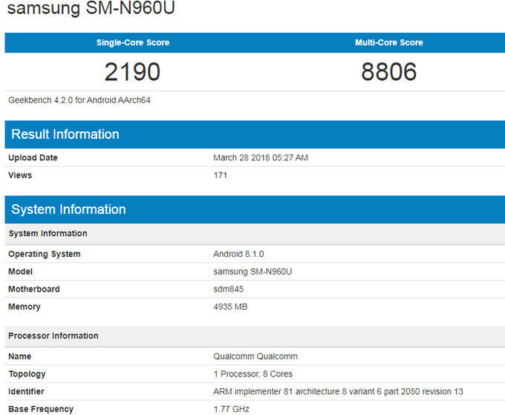505x415 pixels.
Task: Click the Geekbench 4.2.0 for Android AArch64 text
Action: (79, 99)
